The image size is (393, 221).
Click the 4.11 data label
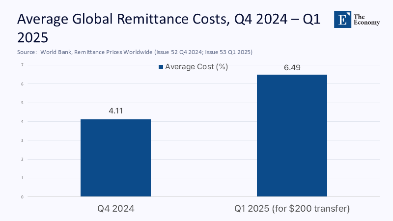click(115, 111)
